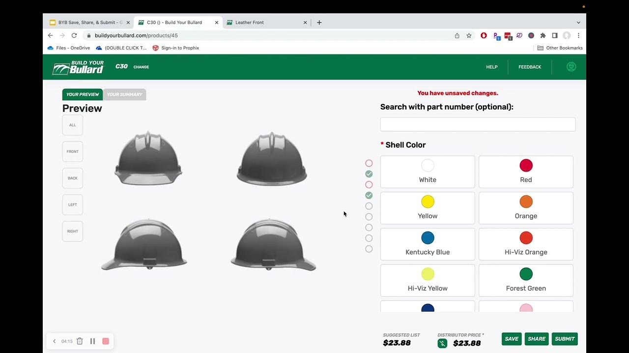Image resolution: width=629 pixels, height=353 pixels.
Task: Open the Other Bookmarks folder
Action: point(560,48)
